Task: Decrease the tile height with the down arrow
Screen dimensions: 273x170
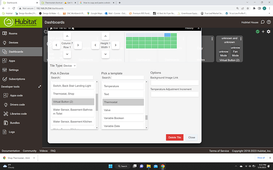Action: click(x=106, y=54)
